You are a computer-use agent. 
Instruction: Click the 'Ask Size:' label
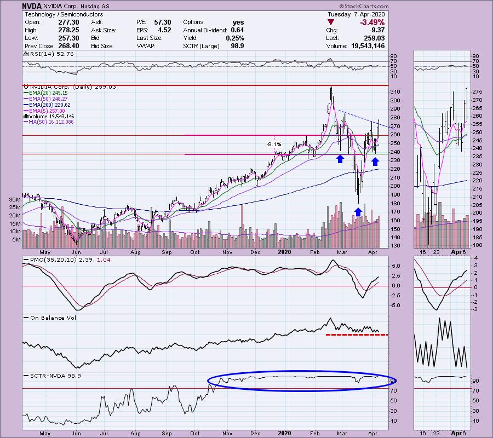(104, 30)
